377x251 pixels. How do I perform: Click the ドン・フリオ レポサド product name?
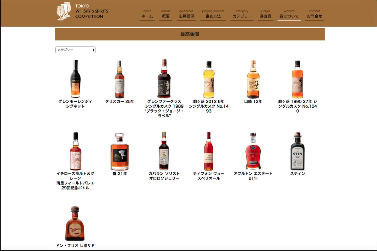75,246
